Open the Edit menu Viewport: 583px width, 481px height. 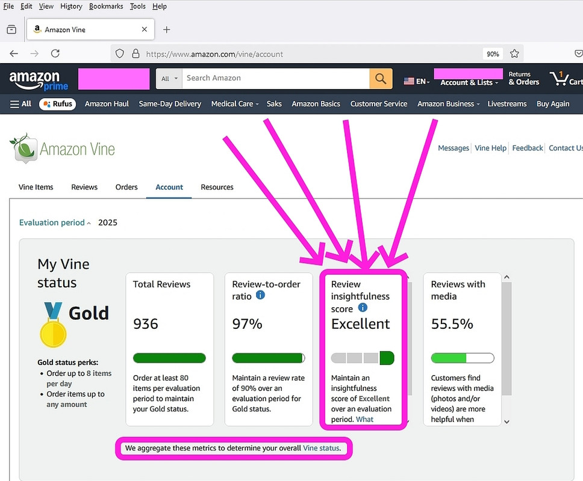coord(26,6)
